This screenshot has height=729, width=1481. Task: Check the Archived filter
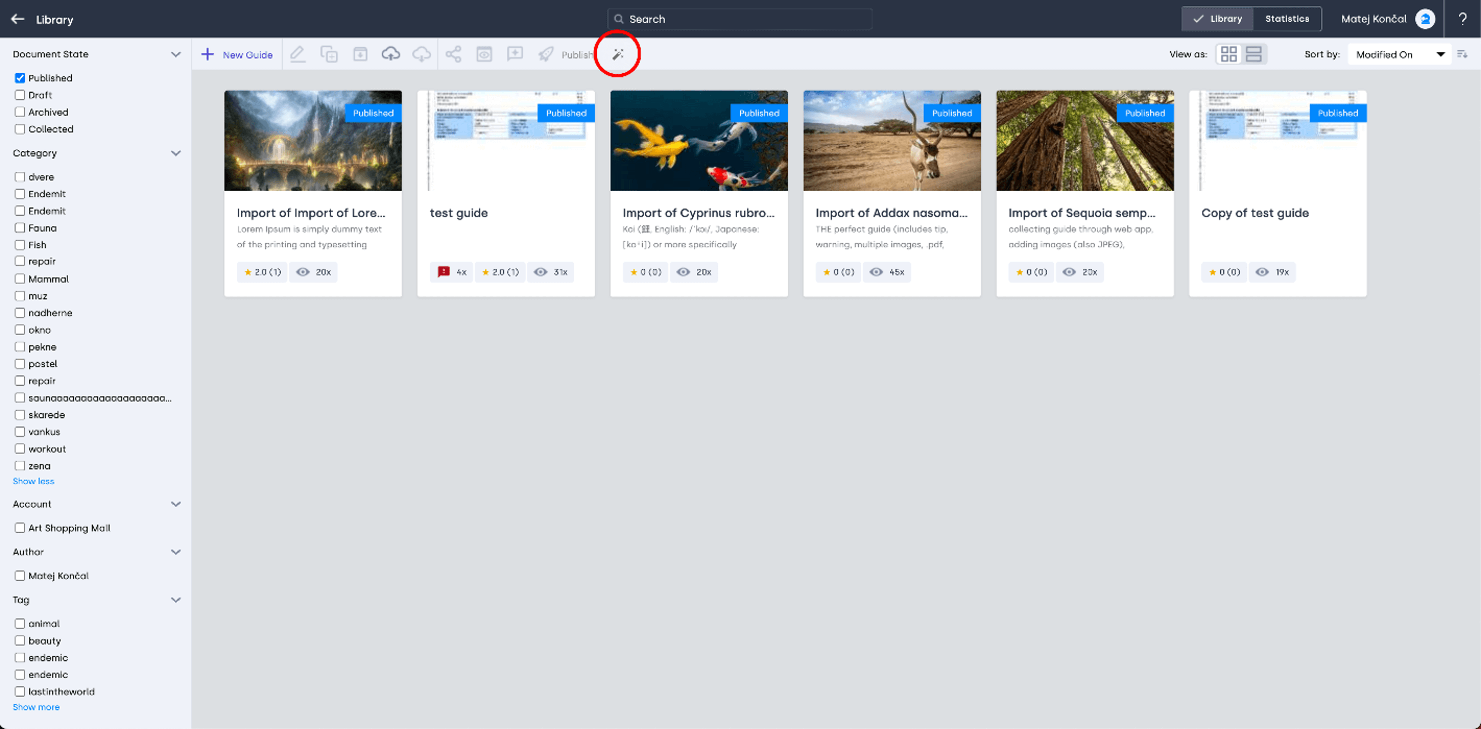tap(20, 112)
